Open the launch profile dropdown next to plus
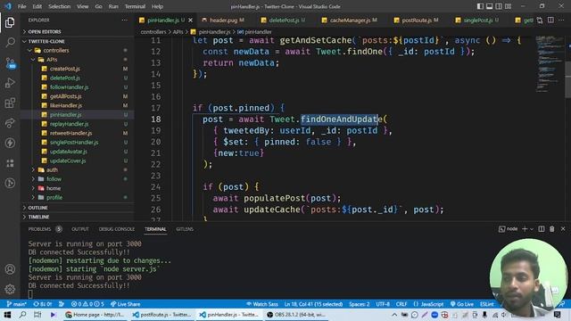This screenshot has height=321, width=571. 532,229
